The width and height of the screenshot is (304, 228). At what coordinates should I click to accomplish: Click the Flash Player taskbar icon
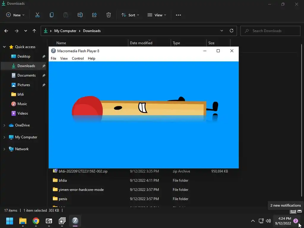coord(75,221)
